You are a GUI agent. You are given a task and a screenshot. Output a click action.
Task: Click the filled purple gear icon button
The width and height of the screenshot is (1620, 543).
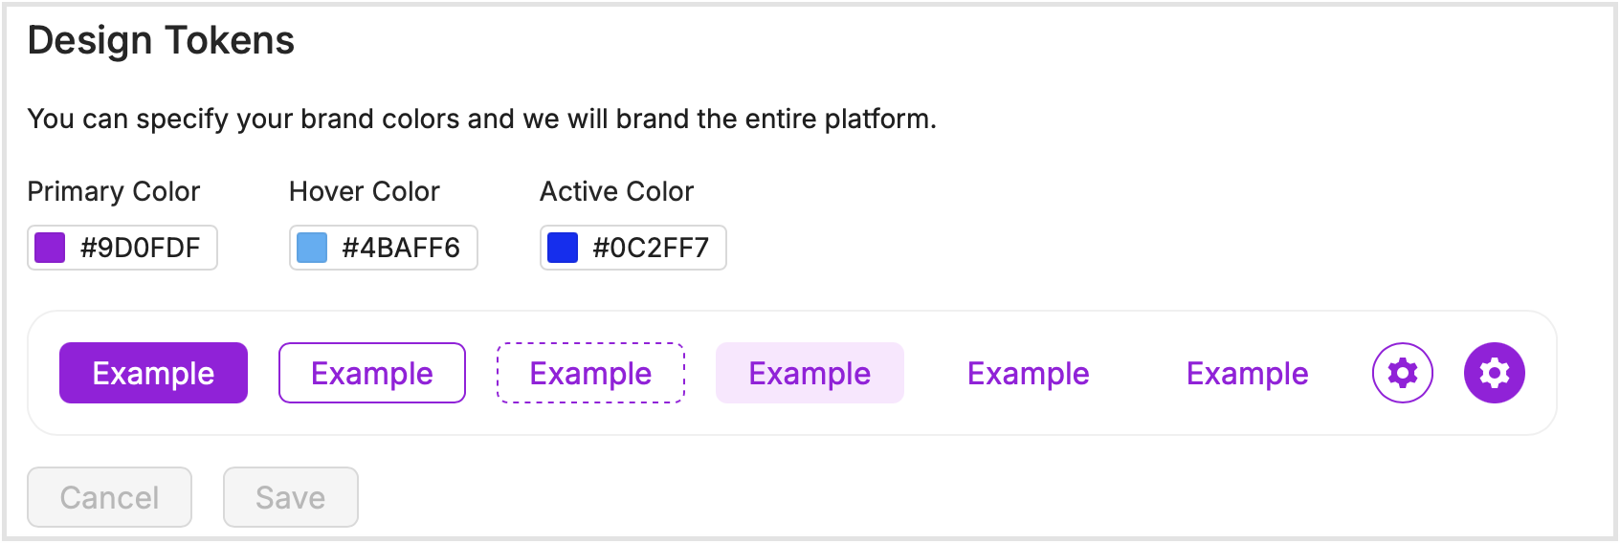tap(1494, 373)
